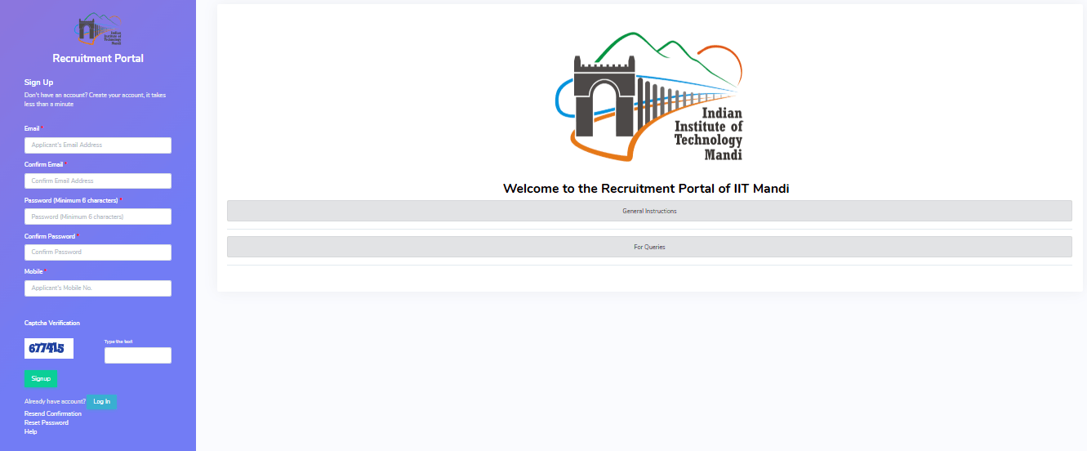Screen dimensions: 1087x451
Task: Click the 'Welcome to the Recruitment Portal' heading
Action: point(646,189)
